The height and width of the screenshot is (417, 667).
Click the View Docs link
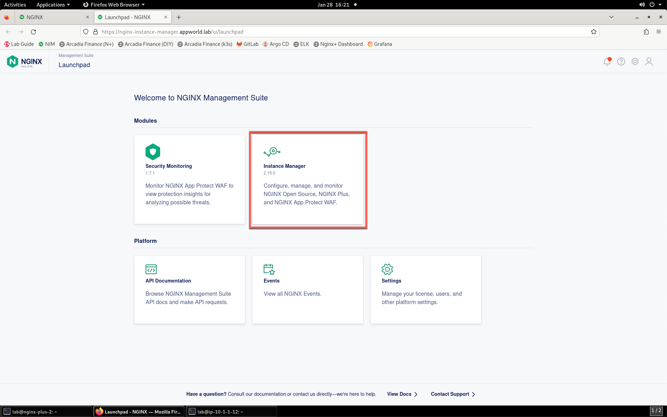[402, 394]
